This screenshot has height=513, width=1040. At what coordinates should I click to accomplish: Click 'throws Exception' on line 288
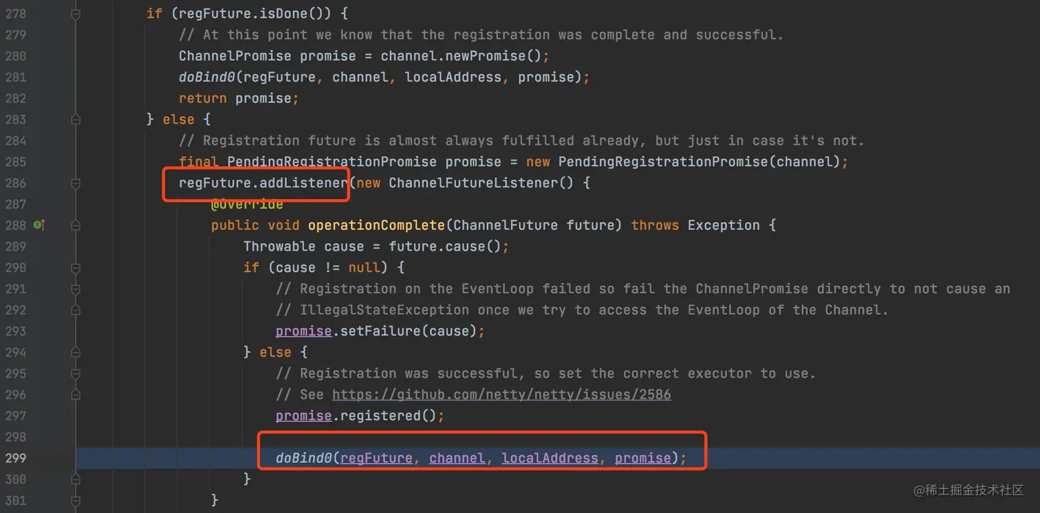(x=695, y=225)
